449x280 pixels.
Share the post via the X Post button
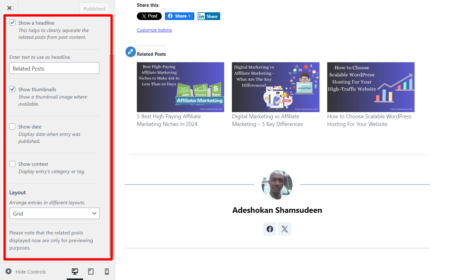149,16
